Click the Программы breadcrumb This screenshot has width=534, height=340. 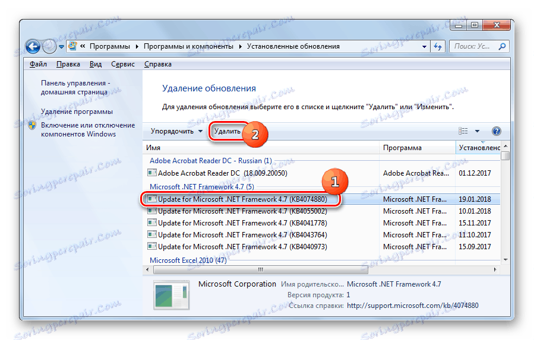(110, 46)
